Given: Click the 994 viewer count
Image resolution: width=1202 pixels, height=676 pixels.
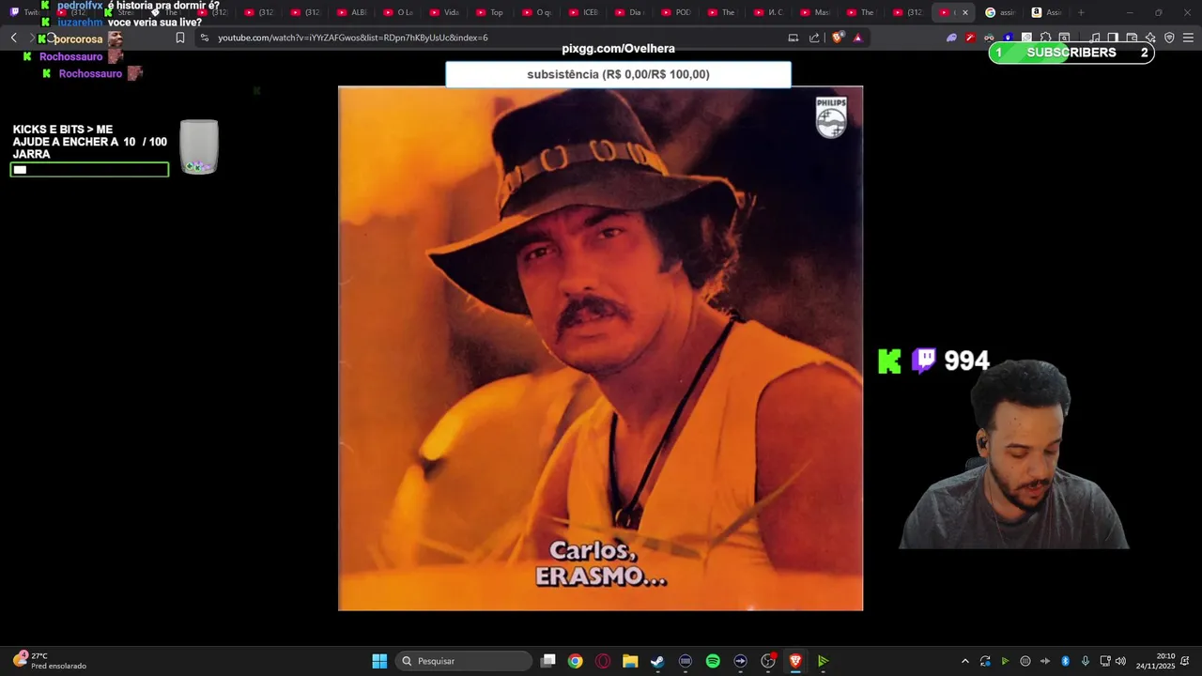Looking at the screenshot, I should [966, 361].
